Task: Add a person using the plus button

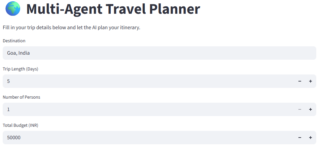Action: point(310,109)
